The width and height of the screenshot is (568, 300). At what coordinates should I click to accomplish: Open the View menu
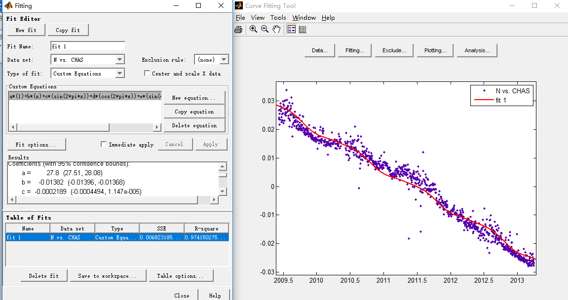(x=258, y=18)
